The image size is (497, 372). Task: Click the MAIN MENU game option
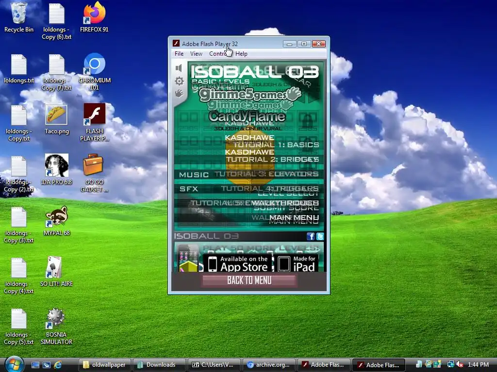tap(294, 217)
